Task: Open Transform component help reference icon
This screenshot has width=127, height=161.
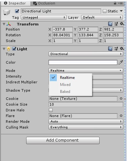Action: coord(110,24)
